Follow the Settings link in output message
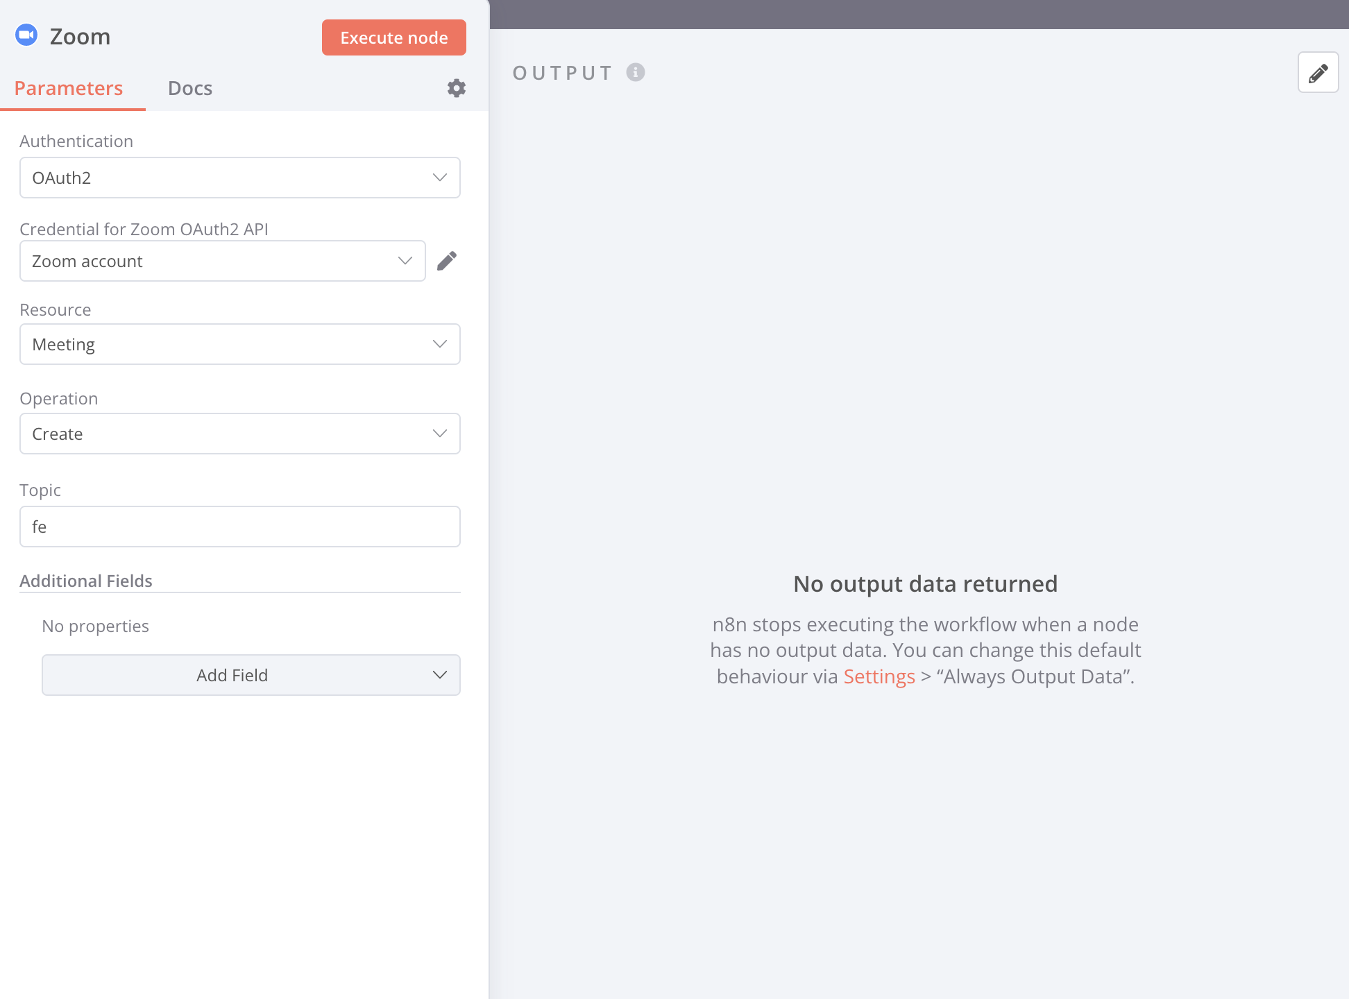Viewport: 1349px width, 999px height. [879, 676]
